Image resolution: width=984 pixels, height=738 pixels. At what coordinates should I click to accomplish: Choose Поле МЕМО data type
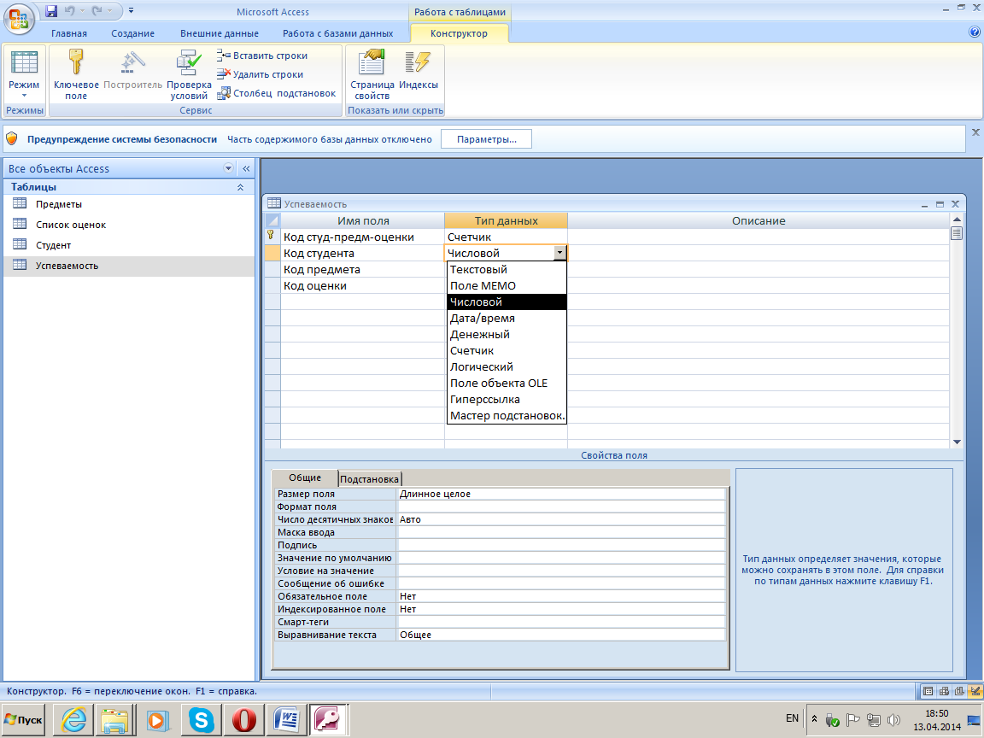507,285
